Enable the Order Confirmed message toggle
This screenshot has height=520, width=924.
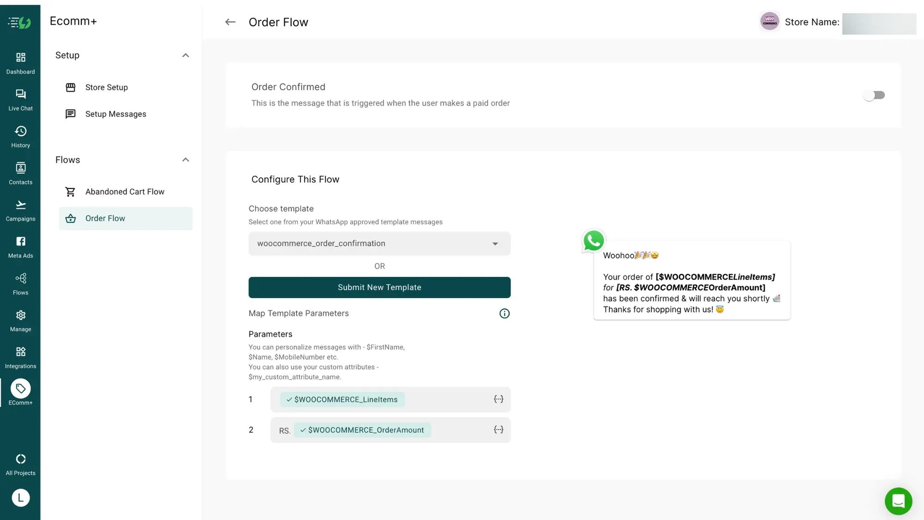coord(874,95)
